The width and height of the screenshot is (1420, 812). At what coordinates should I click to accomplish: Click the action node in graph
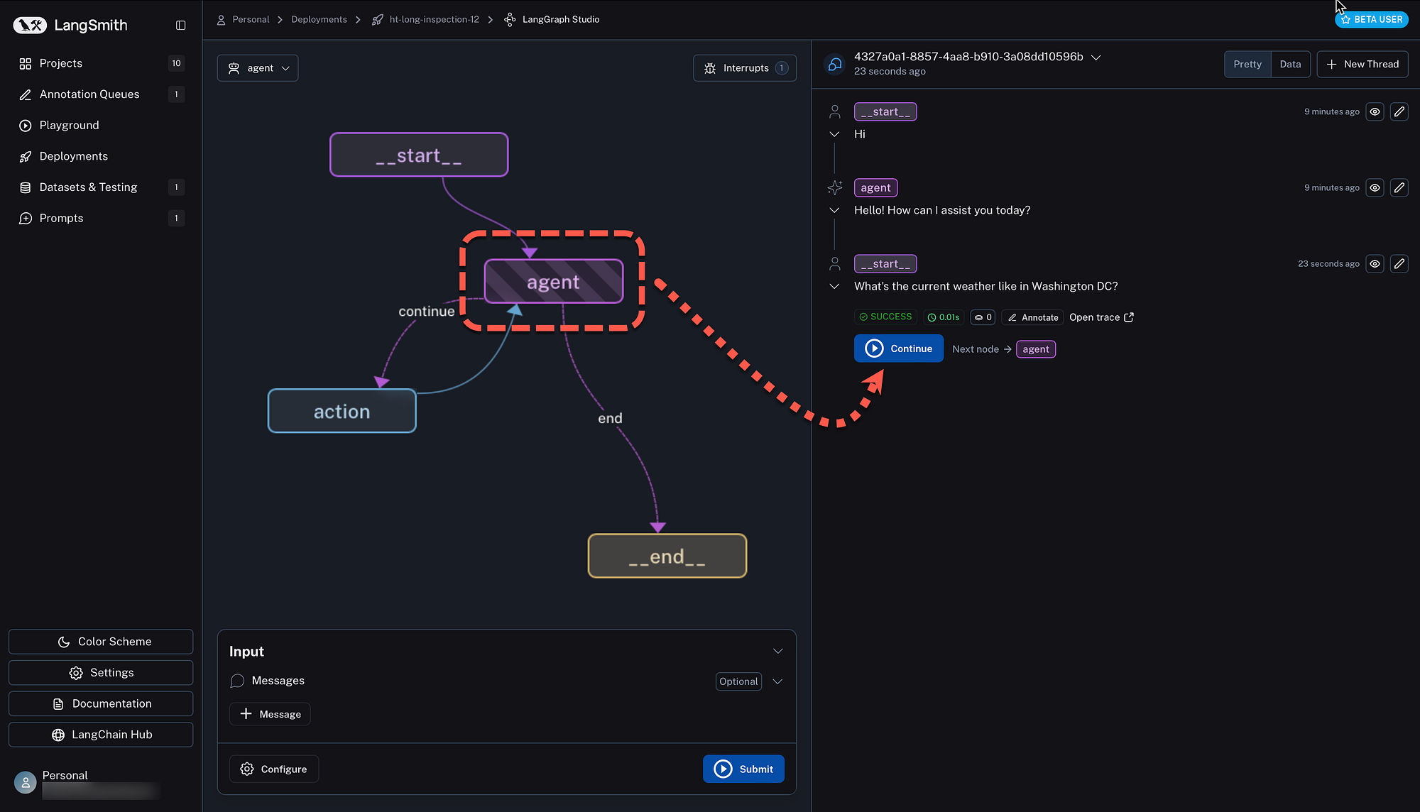tap(342, 412)
